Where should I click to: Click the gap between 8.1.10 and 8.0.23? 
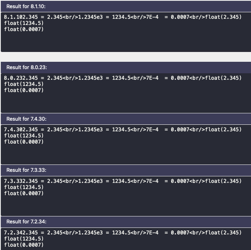126,57
